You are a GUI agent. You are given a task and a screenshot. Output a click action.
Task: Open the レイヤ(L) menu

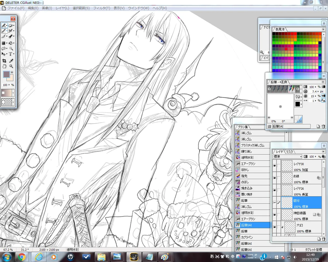point(62,8)
